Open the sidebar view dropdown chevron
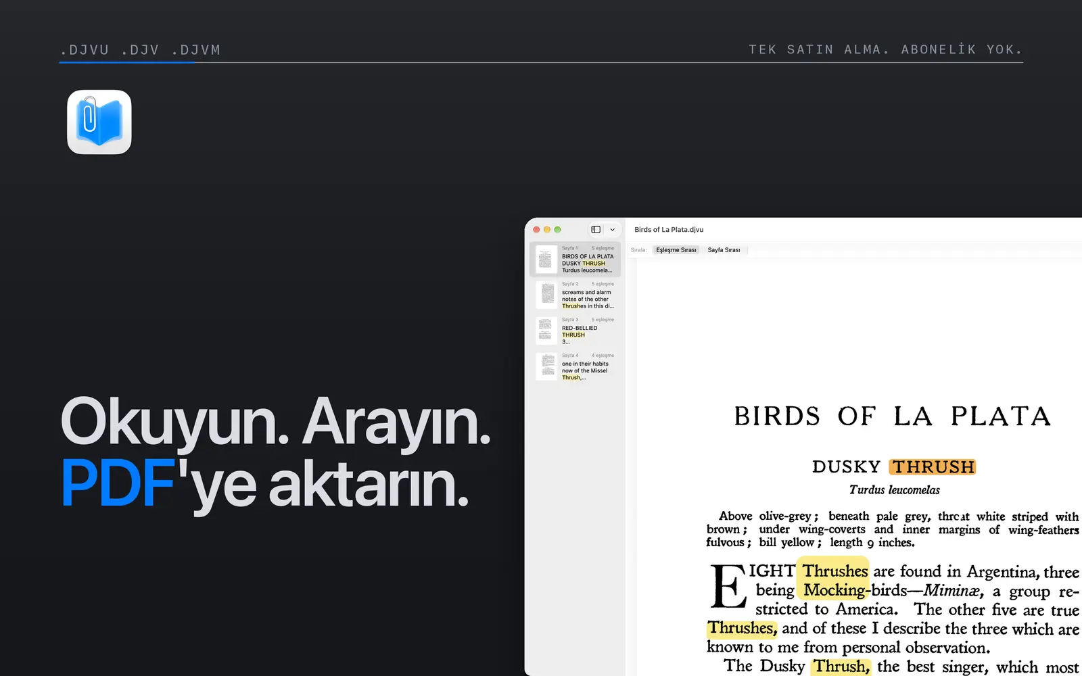The height and width of the screenshot is (676, 1082). point(613,230)
